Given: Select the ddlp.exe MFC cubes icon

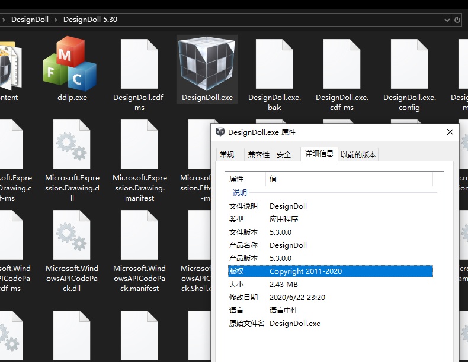Looking at the screenshot, I should point(70,63).
